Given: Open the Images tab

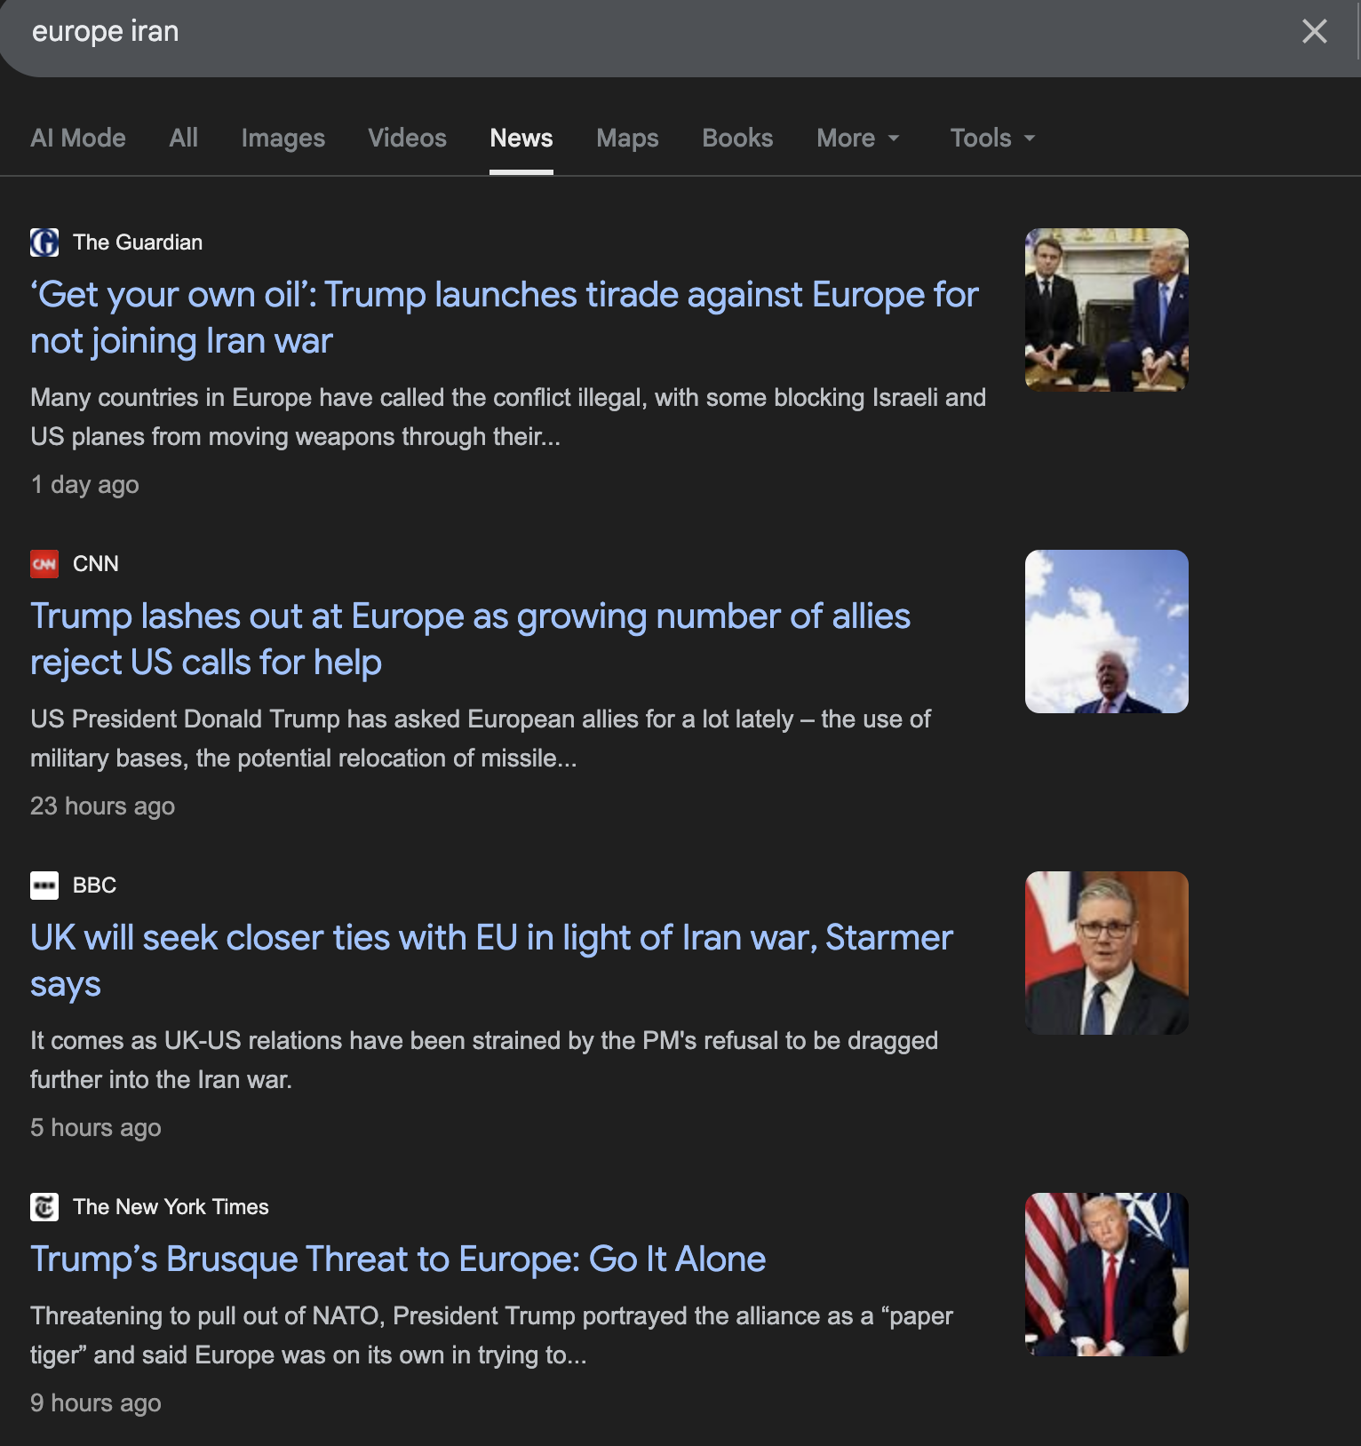Looking at the screenshot, I should pyautogui.click(x=283, y=138).
